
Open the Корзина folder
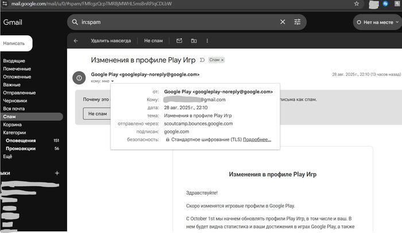pyautogui.click(x=12, y=125)
